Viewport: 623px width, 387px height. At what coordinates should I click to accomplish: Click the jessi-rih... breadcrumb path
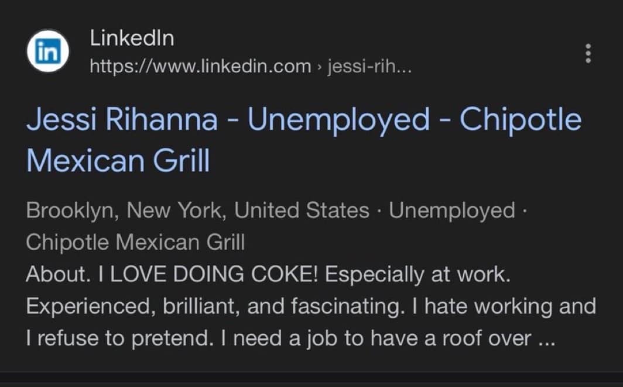point(369,66)
